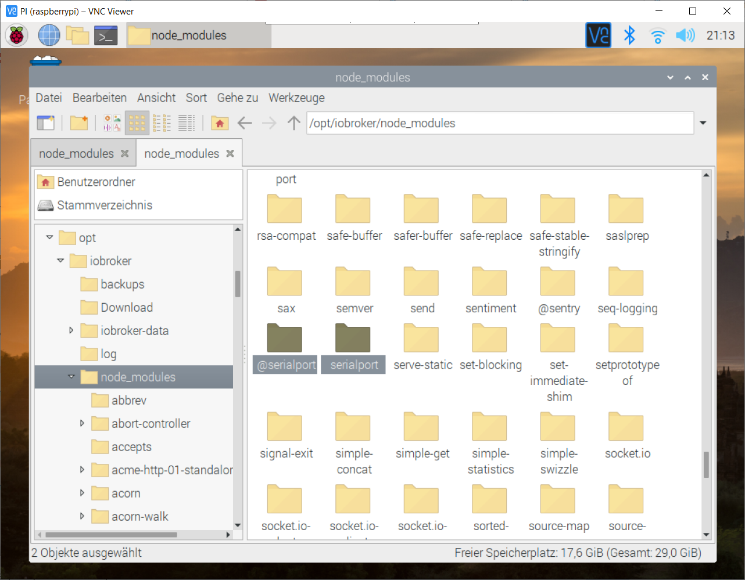Navigate back to the previous folder
Viewport: 745px width, 580px height.
(245, 123)
